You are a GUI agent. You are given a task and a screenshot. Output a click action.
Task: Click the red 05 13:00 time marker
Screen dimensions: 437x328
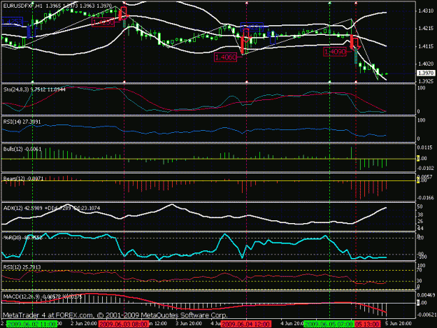click(367, 324)
